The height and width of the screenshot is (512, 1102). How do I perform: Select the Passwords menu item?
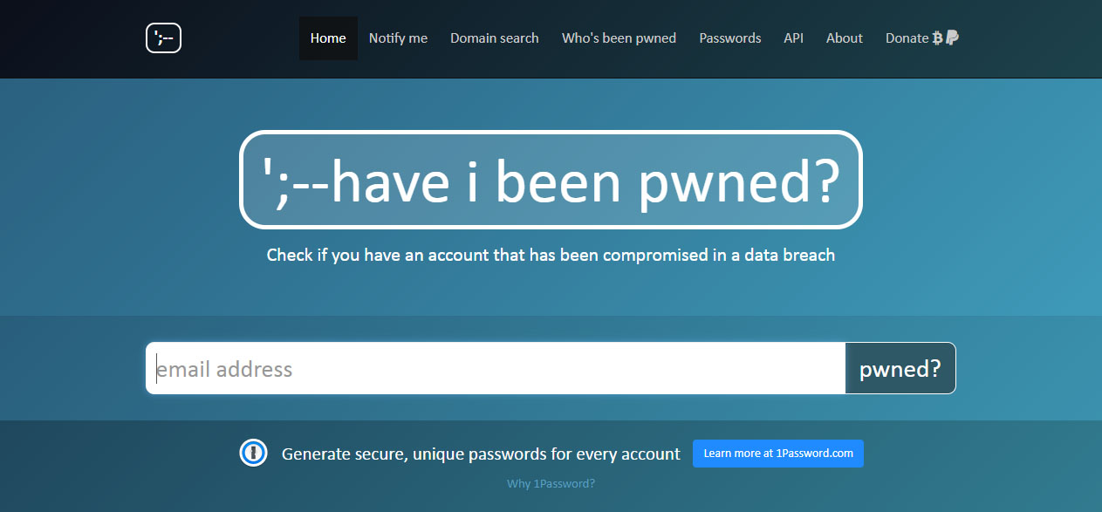point(730,38)
